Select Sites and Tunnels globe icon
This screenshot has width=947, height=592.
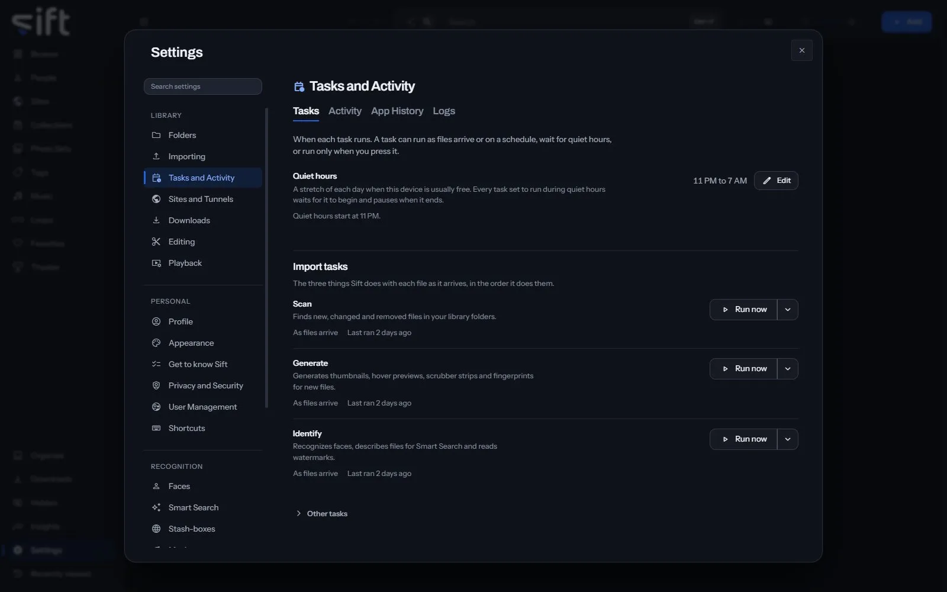(x=156, y=199)
